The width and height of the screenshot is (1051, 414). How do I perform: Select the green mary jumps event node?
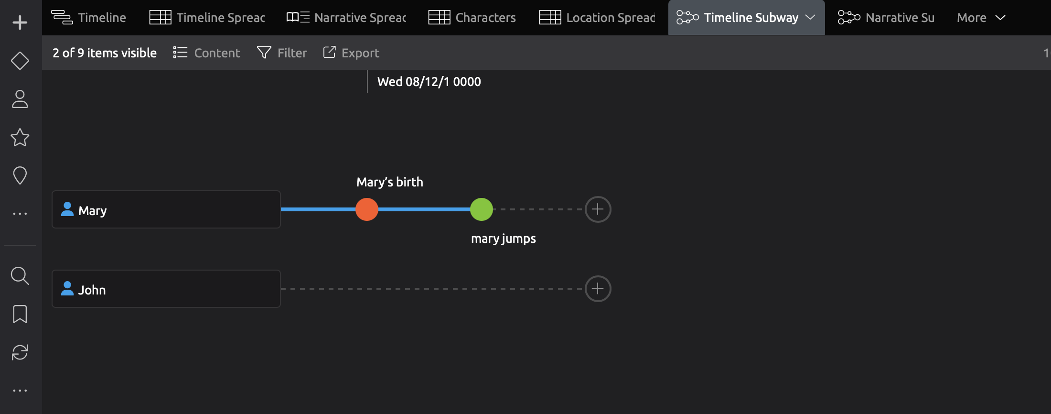point(482,209)
